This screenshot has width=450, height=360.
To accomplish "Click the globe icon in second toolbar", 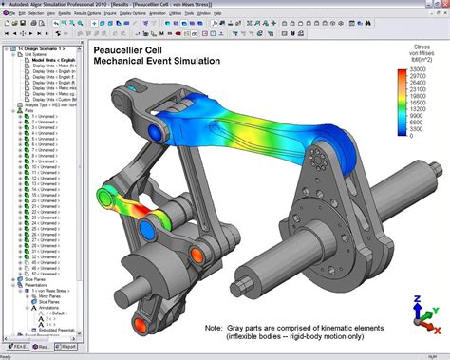I will click(260, 33).
